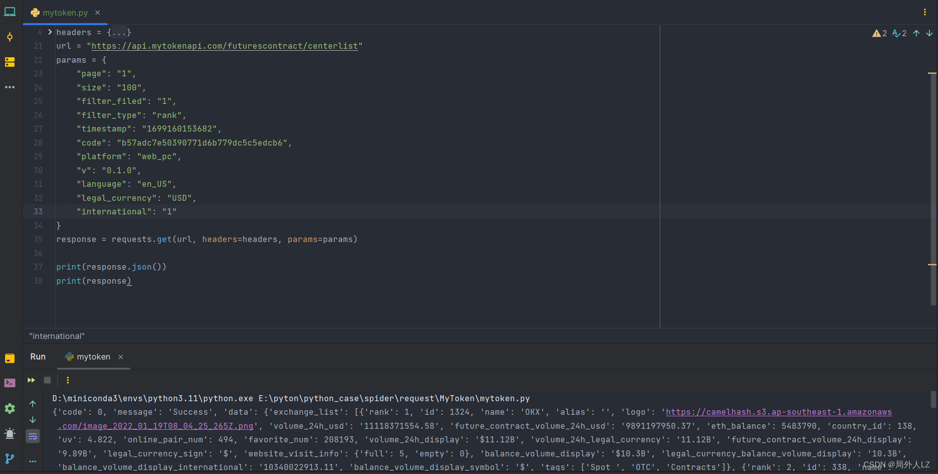Open the Project tool window icon
The height and width of the screenshot is (474, 938).
pyautogui.click(x=10, y=12)
